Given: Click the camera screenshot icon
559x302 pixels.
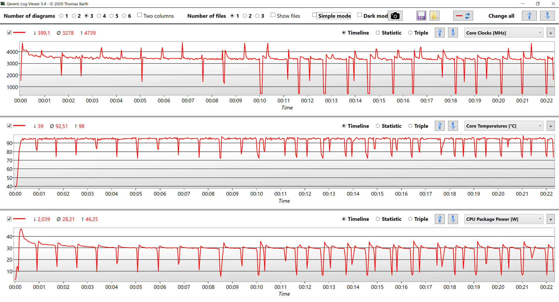Looking at the screenshot, I should [395, 16].
